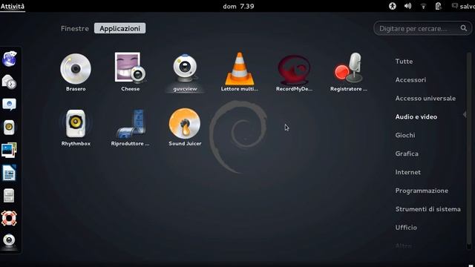Open the Strumenti di sistema category

pyautogui.click(x=427, y=209)
